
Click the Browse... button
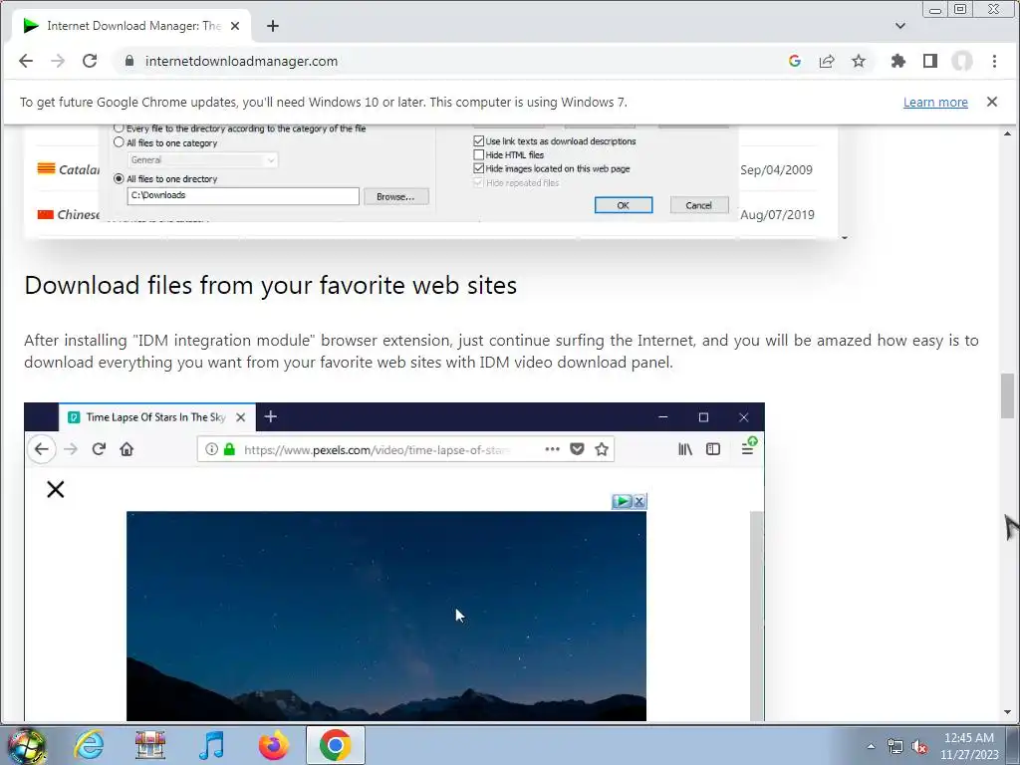[x=395, y=196]
